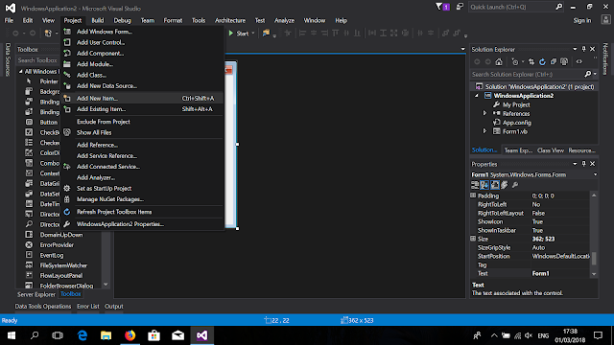This screenshot has width=614, height=345.
Task: Toggle auto-hide pushpin on Properties panel
Action: coord(584,164)
